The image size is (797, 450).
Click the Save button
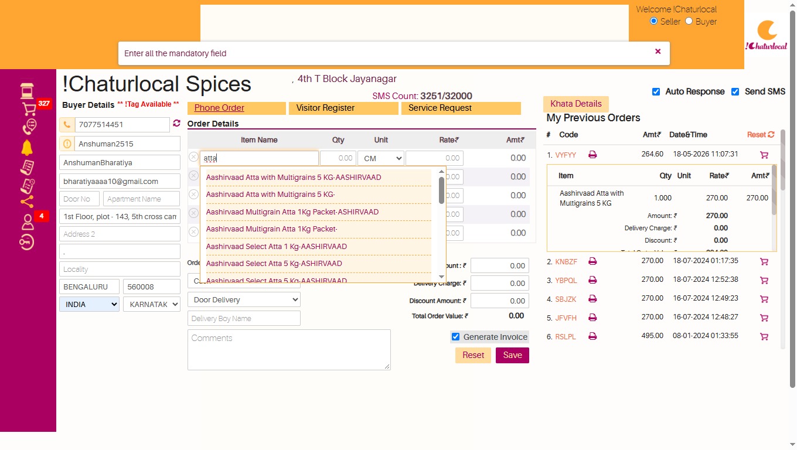pos(512,355)
